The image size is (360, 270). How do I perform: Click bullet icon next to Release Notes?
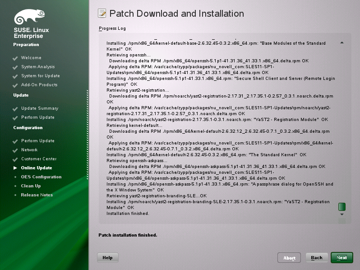(x=15, y=195)
